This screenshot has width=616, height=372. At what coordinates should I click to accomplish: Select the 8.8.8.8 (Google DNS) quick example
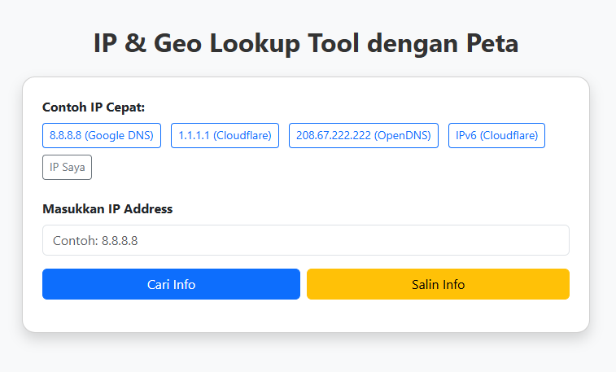102,135
